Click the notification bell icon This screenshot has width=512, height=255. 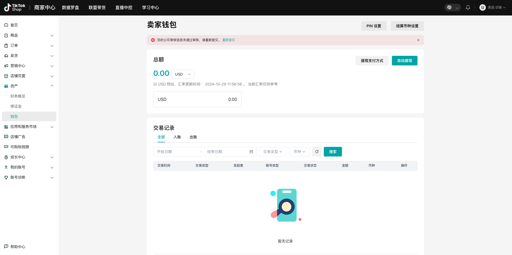pos(468,7)
